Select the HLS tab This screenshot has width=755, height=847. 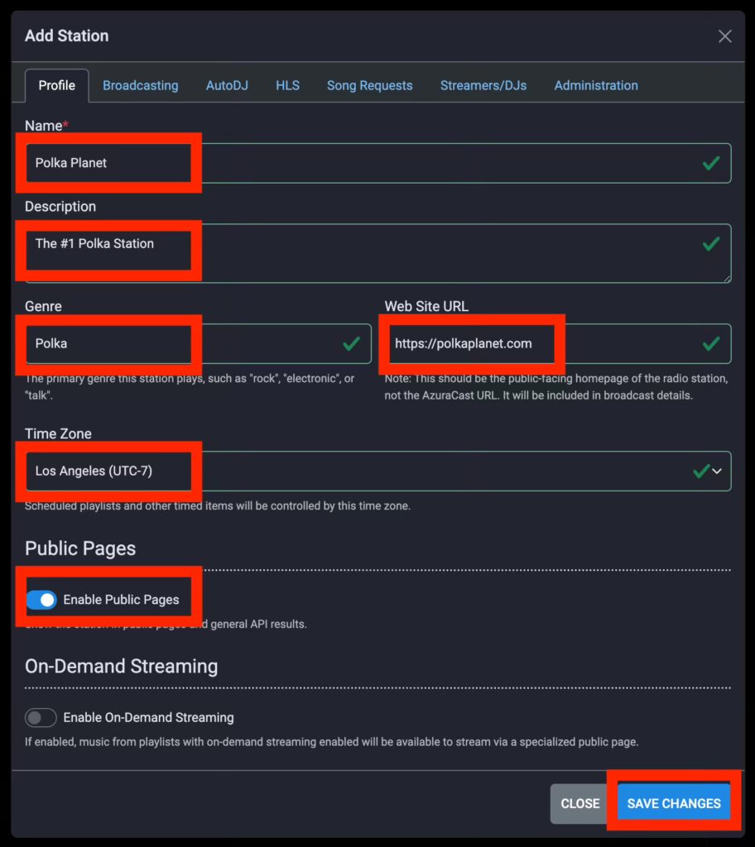click(x=288, y=85)
